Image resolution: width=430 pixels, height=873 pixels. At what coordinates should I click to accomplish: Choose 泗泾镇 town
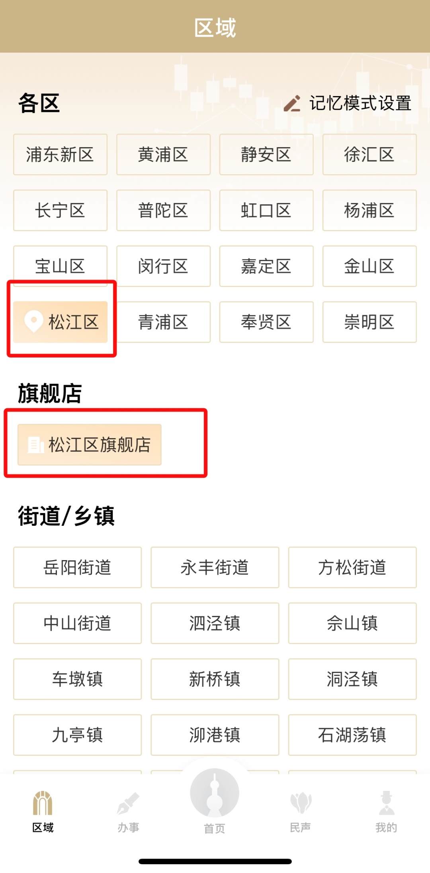point(215,623)
